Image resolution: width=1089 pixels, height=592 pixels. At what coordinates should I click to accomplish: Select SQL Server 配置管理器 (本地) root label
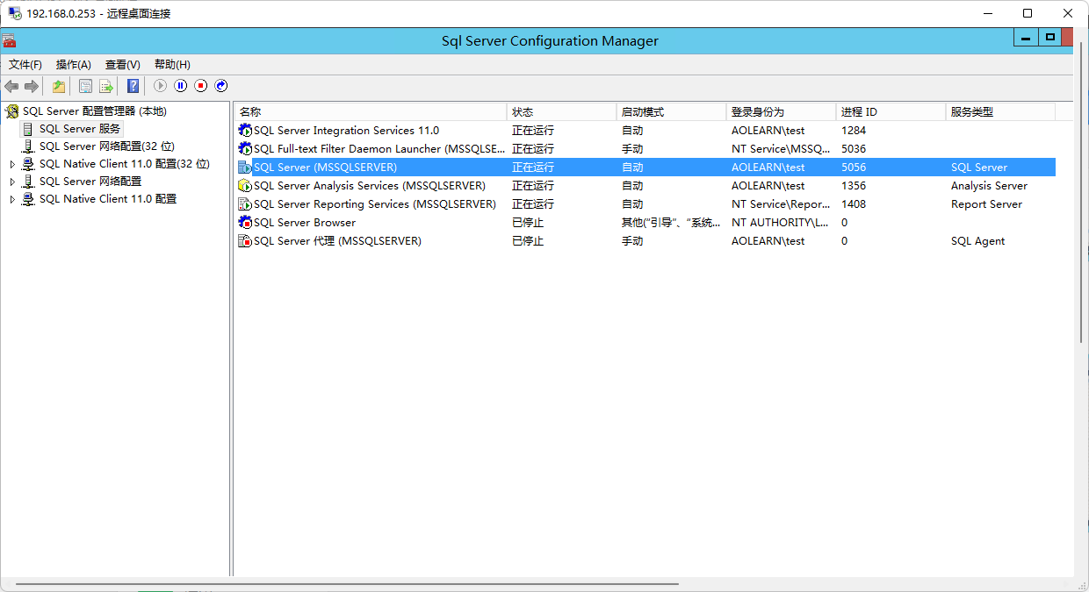point(95,111)
